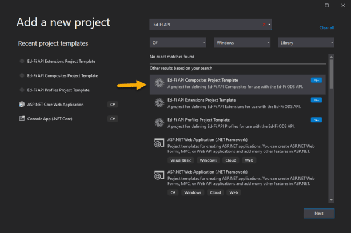Viewport: 351px width, 233px height.
Task: Click the icon beside recent Ed-Fi API Composites Project Template
Action: 22,75
